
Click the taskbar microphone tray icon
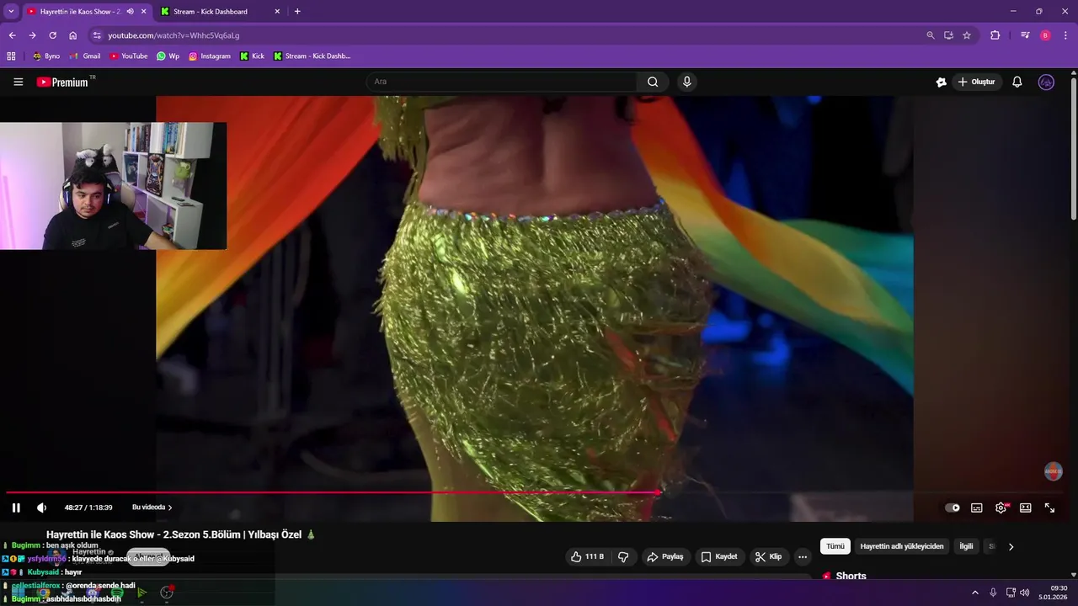[x=993, y=593]
